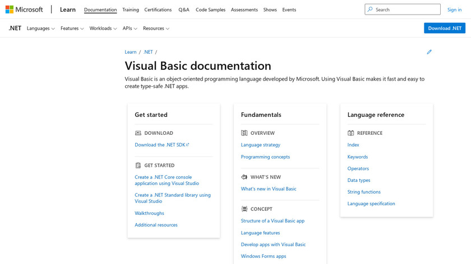Select Q&A in top navigation

click(x=184, y=10)
